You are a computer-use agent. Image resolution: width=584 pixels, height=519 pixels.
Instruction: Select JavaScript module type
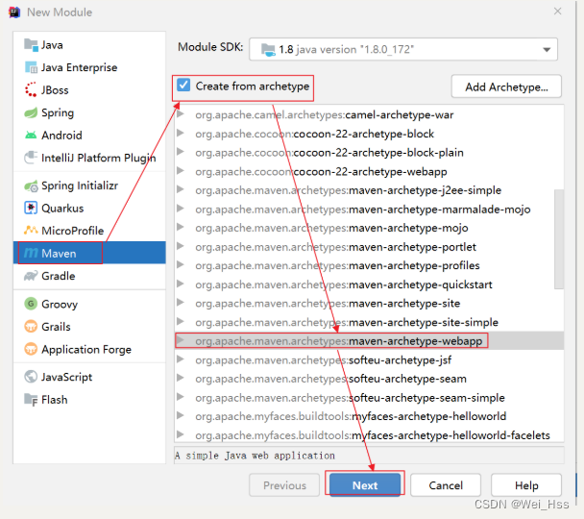(89, 377)
